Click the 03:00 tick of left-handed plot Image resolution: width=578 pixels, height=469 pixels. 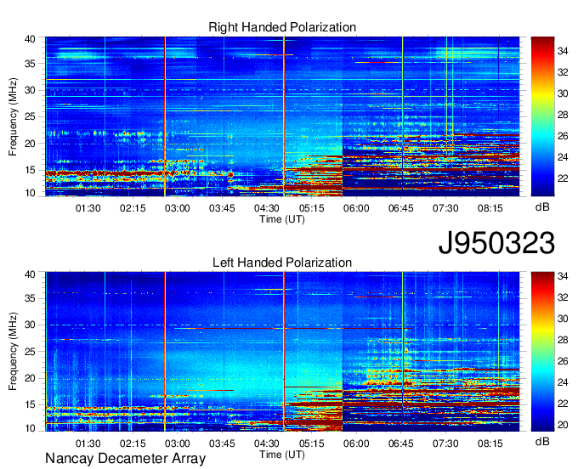click(178, 444)
